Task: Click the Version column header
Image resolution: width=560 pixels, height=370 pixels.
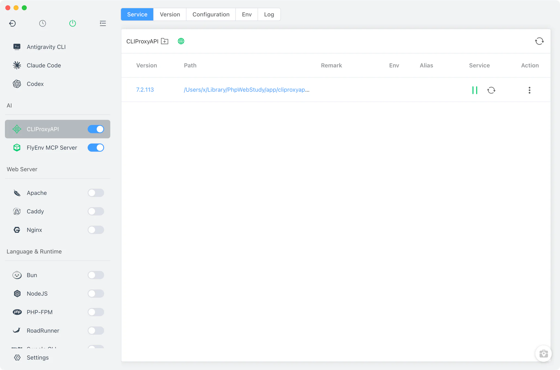Action: (147, 65)
